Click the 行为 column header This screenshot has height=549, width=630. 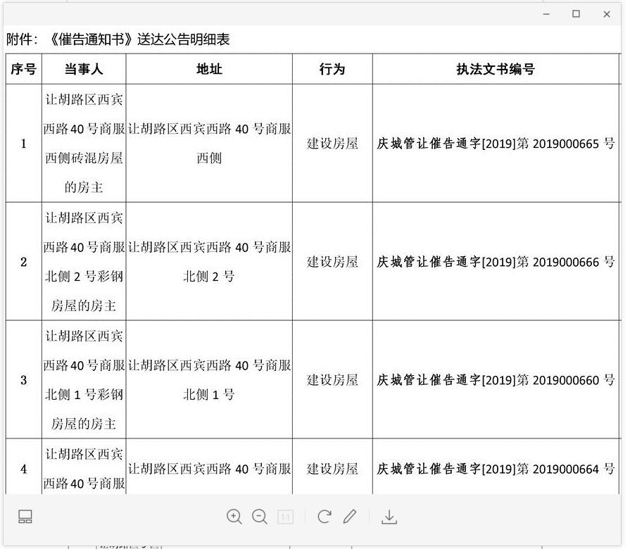[332, 69]
